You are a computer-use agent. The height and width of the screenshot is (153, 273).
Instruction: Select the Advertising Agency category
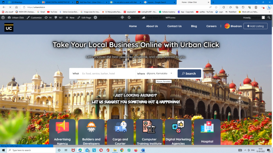[62, 132]
